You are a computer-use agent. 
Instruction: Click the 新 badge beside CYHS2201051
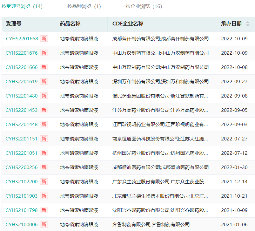tap(44, 153)
